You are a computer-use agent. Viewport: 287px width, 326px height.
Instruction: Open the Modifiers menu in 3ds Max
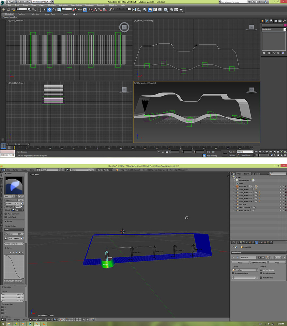[x=52, y=5]
